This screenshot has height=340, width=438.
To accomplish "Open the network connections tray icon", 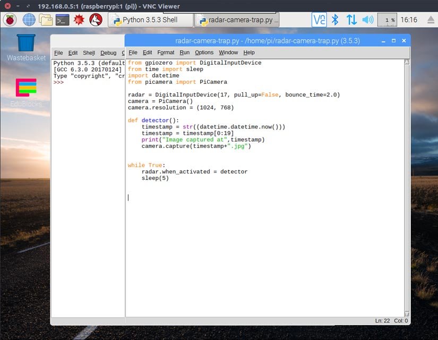I will point(351,20).
